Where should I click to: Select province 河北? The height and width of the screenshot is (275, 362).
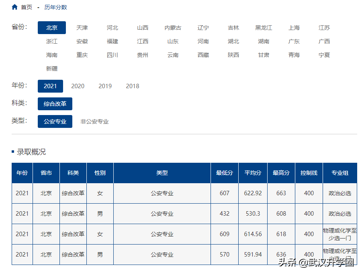coord(112,28)
